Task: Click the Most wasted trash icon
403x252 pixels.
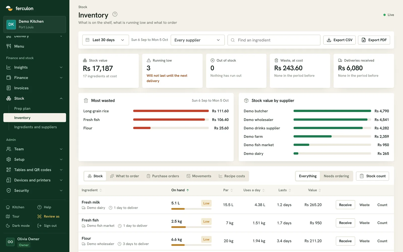Action: 86,101
